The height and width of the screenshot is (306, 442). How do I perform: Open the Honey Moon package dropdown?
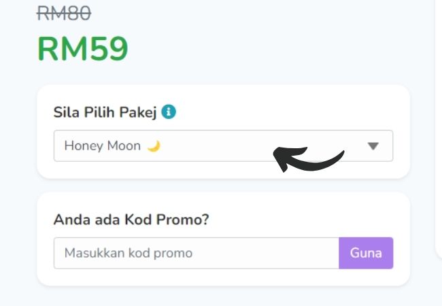(x=223, y=146)
